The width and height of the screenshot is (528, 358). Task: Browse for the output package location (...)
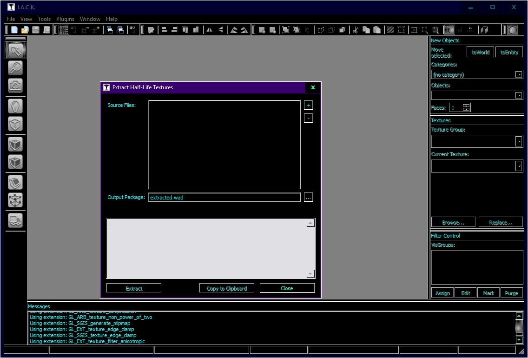tap(309, 197)
